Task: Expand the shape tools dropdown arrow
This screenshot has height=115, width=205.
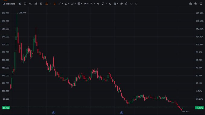Action: pyautogui.click(x=69, y=4)
